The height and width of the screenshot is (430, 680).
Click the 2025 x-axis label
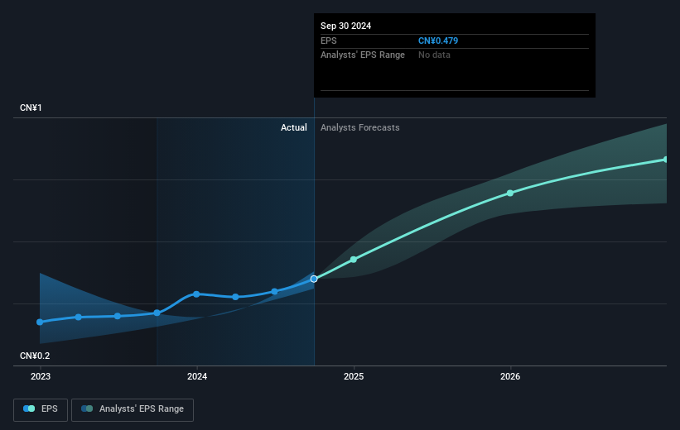354,376
